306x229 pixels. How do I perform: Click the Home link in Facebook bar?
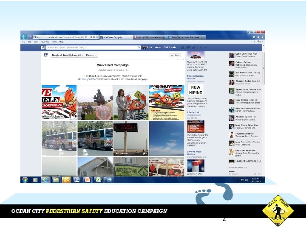158,47
